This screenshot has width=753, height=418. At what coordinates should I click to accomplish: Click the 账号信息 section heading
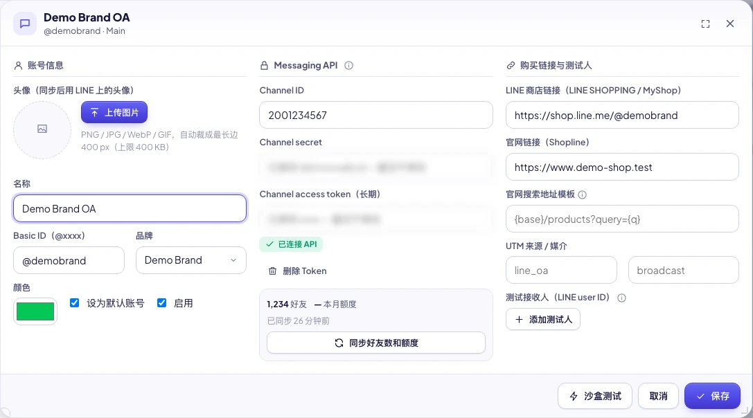[45, 65]
